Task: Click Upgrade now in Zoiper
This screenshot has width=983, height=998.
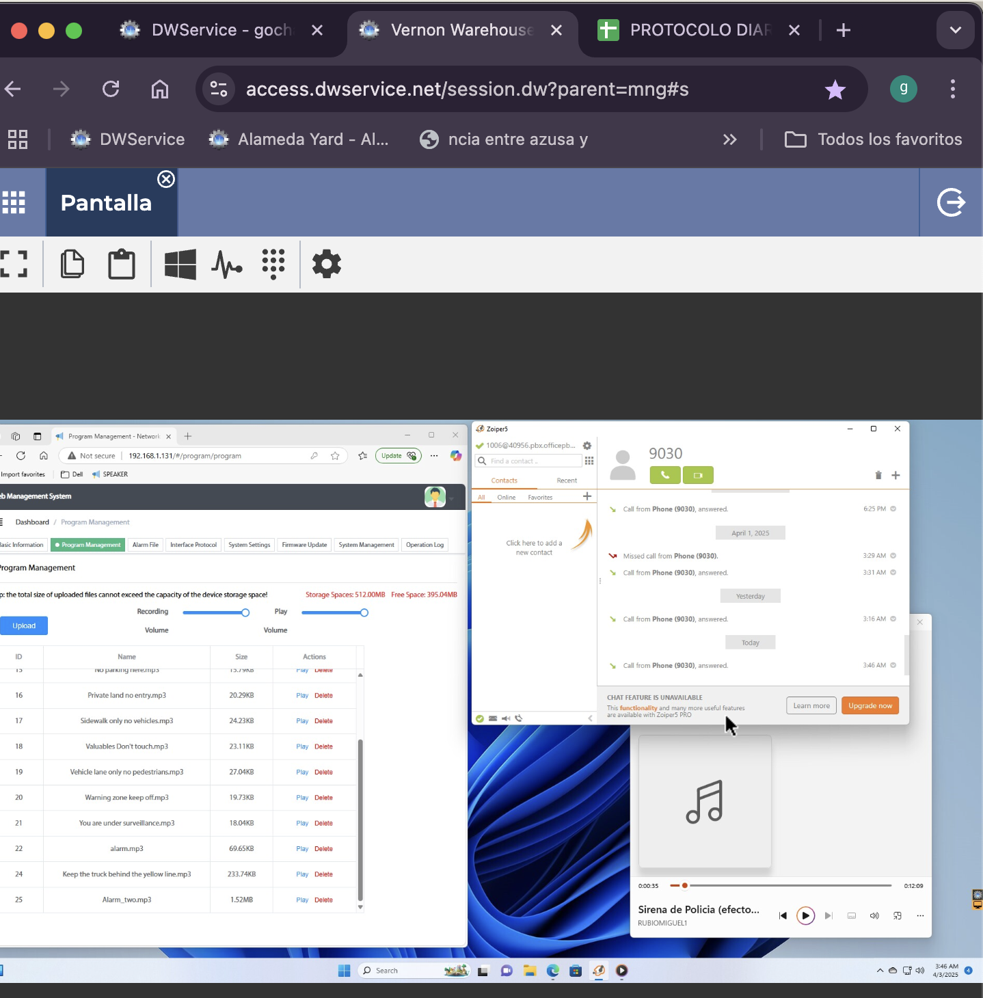Action: (870, 705)
